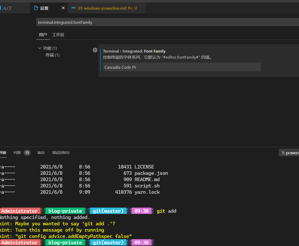Focus the settings search box
The width and height of the screenshot is (299, 246).
tap(167, 22)
